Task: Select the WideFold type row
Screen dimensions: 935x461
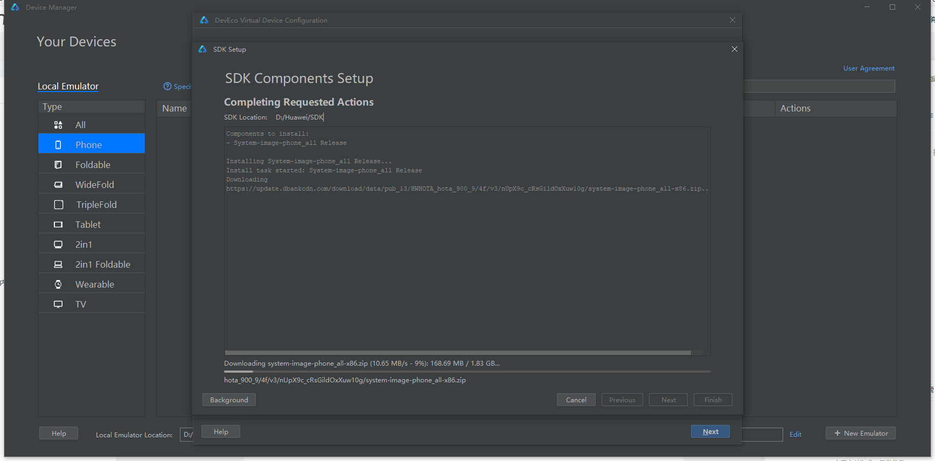Action: (92, 185)
